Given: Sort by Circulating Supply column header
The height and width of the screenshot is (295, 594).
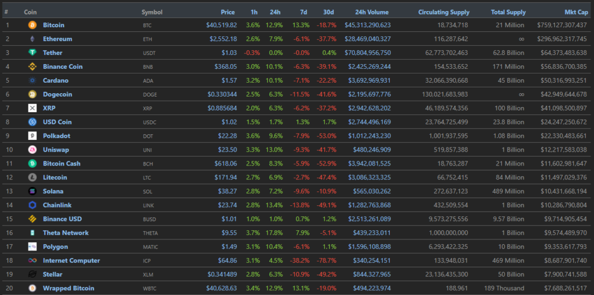Looking at the screenshot, I should click(x=444, y=12).
